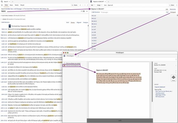Click the Print/Export preview scrollbar
The image size is (178, 123).
click(152, 81)
